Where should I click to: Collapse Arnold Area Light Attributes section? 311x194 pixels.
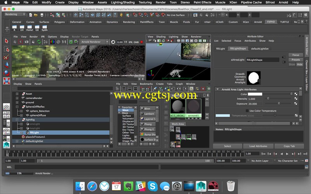point(218,89)
